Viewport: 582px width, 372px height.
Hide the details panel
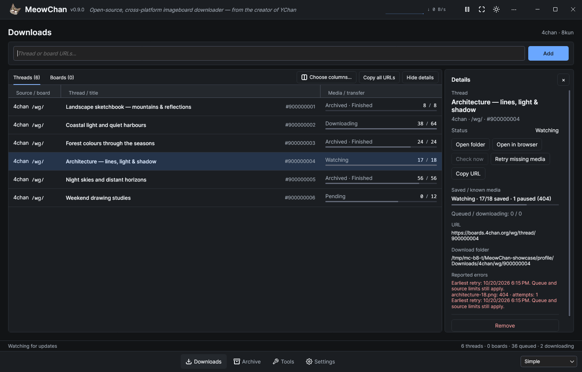(420, 78)
